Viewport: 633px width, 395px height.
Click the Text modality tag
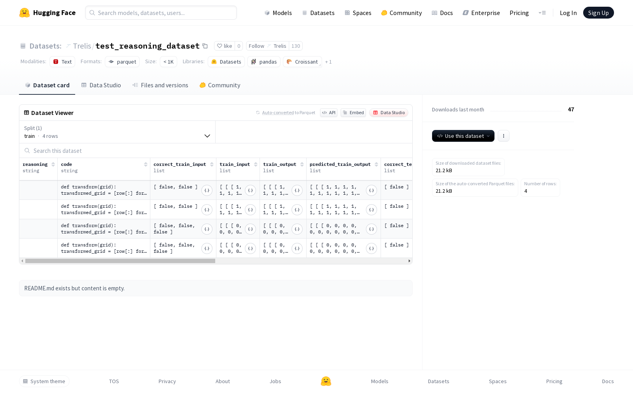(x=63, y=62)
